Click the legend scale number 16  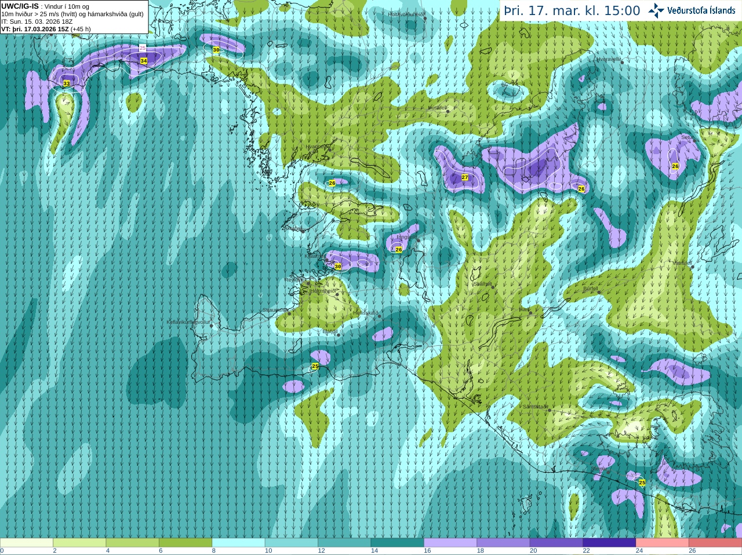(427, 551)
